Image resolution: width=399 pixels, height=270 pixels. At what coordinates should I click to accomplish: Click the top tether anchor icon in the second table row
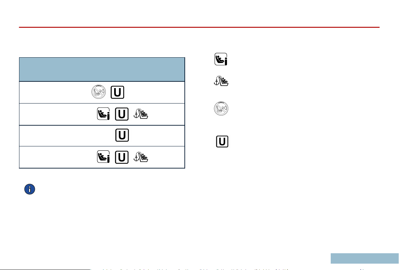[x=141, y=114]
